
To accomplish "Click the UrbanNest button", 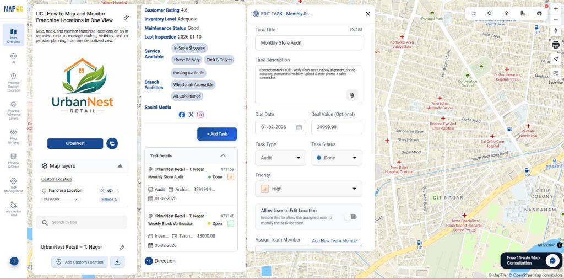I will point(75,143).
